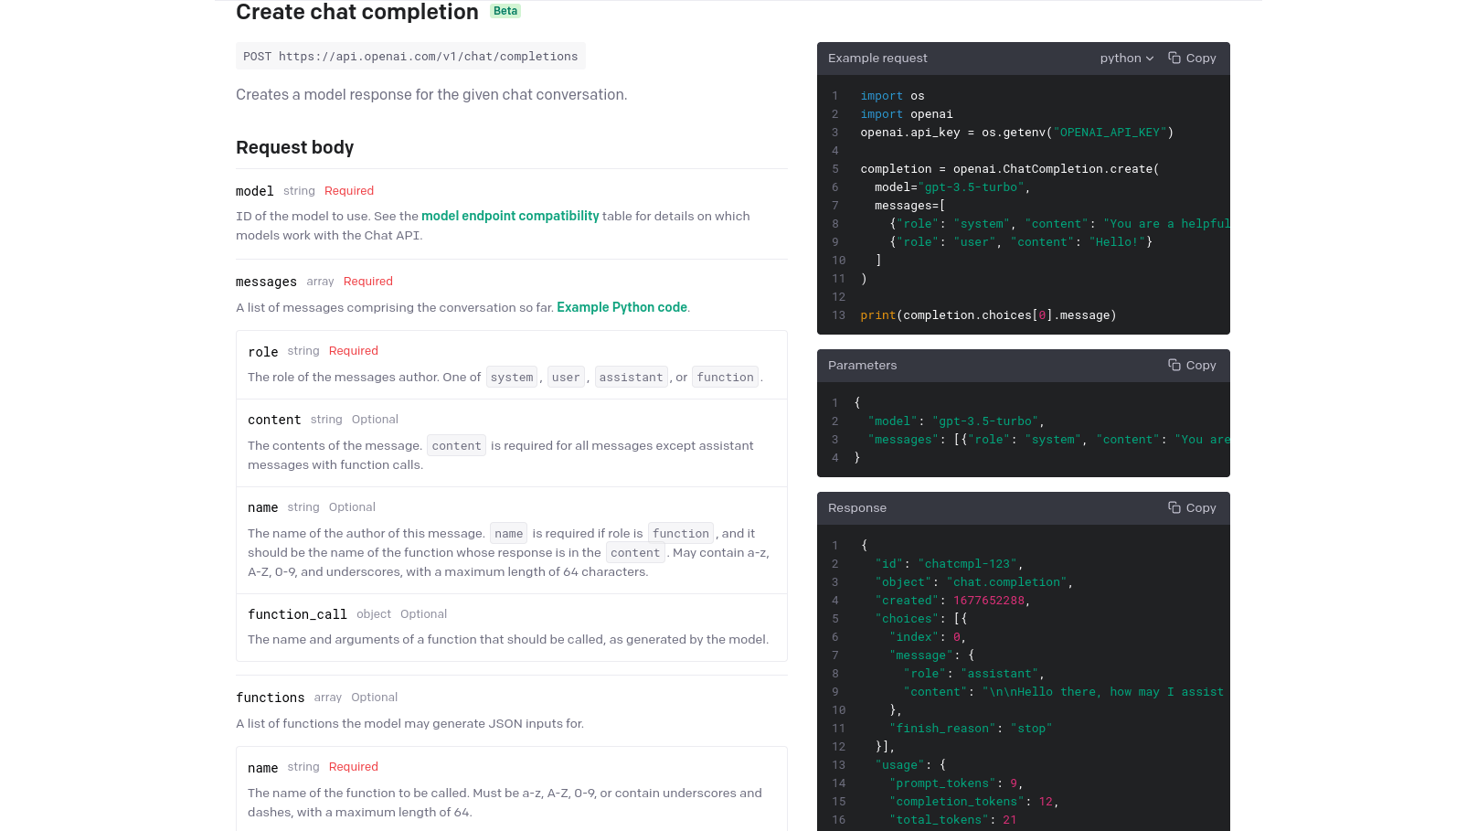The width and height of the screenshot is (1477, 831).
Task: Copy the Response JSON block
Action: point(1192,507)
